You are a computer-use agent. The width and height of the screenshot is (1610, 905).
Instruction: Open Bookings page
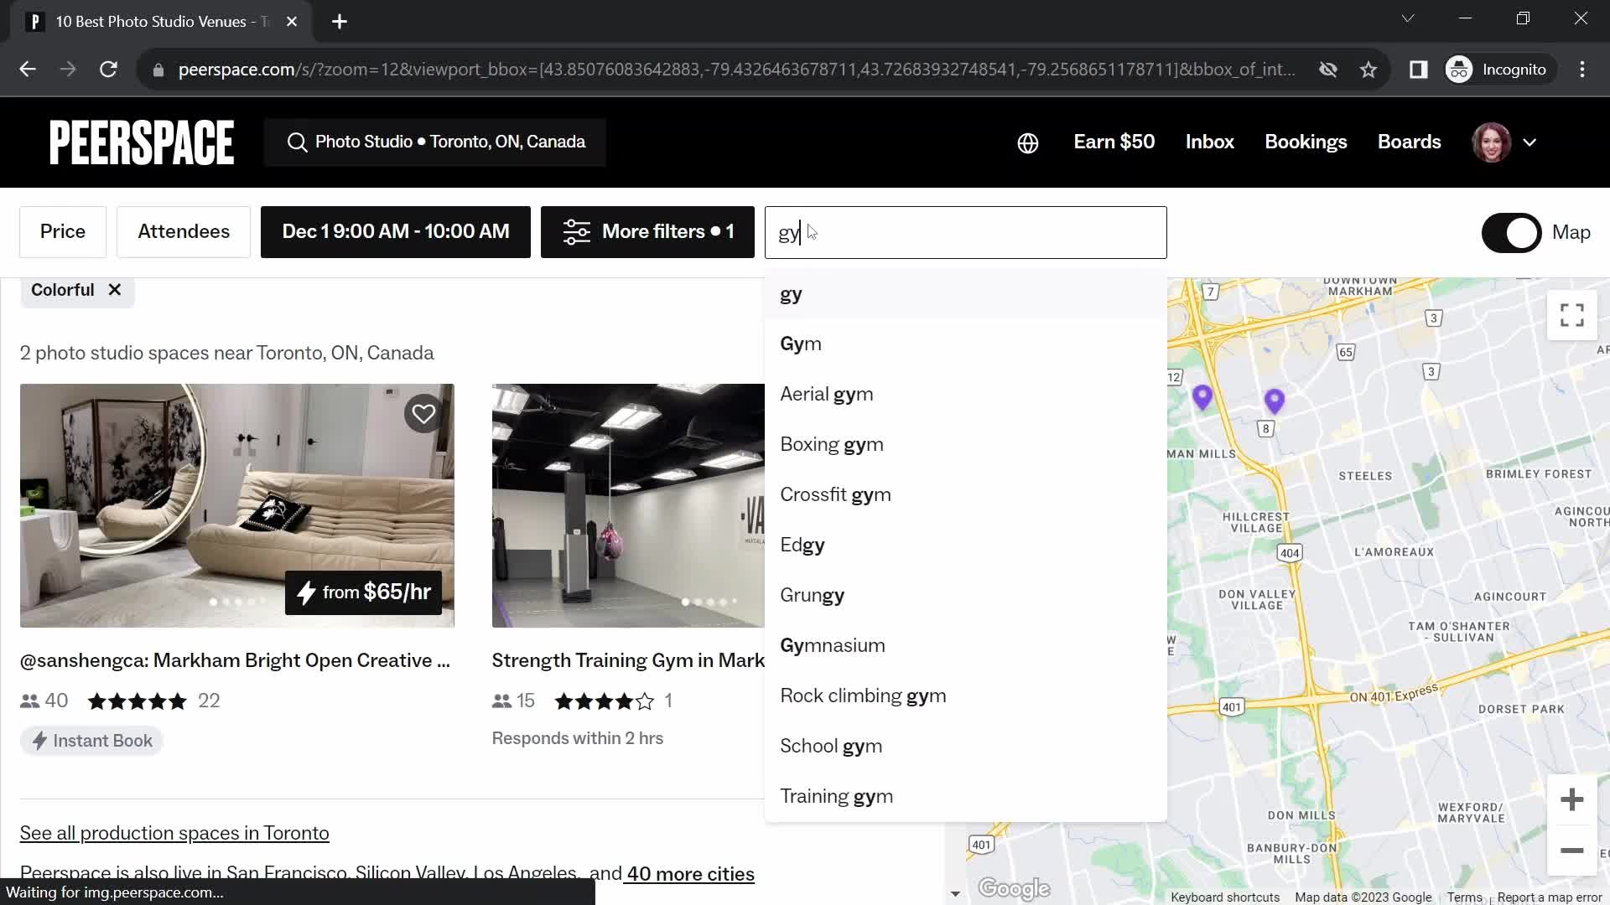1306,142
